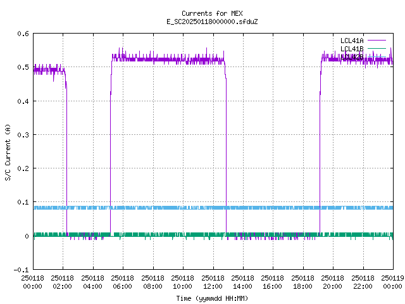Image resolution: width=405 pixels, height=304 pixels.
Task: Click the 0 y-axis tick value
Action: point(27,236)
